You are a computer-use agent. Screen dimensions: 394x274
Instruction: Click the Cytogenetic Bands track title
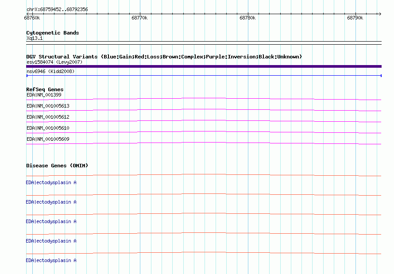tap(53, 33)
